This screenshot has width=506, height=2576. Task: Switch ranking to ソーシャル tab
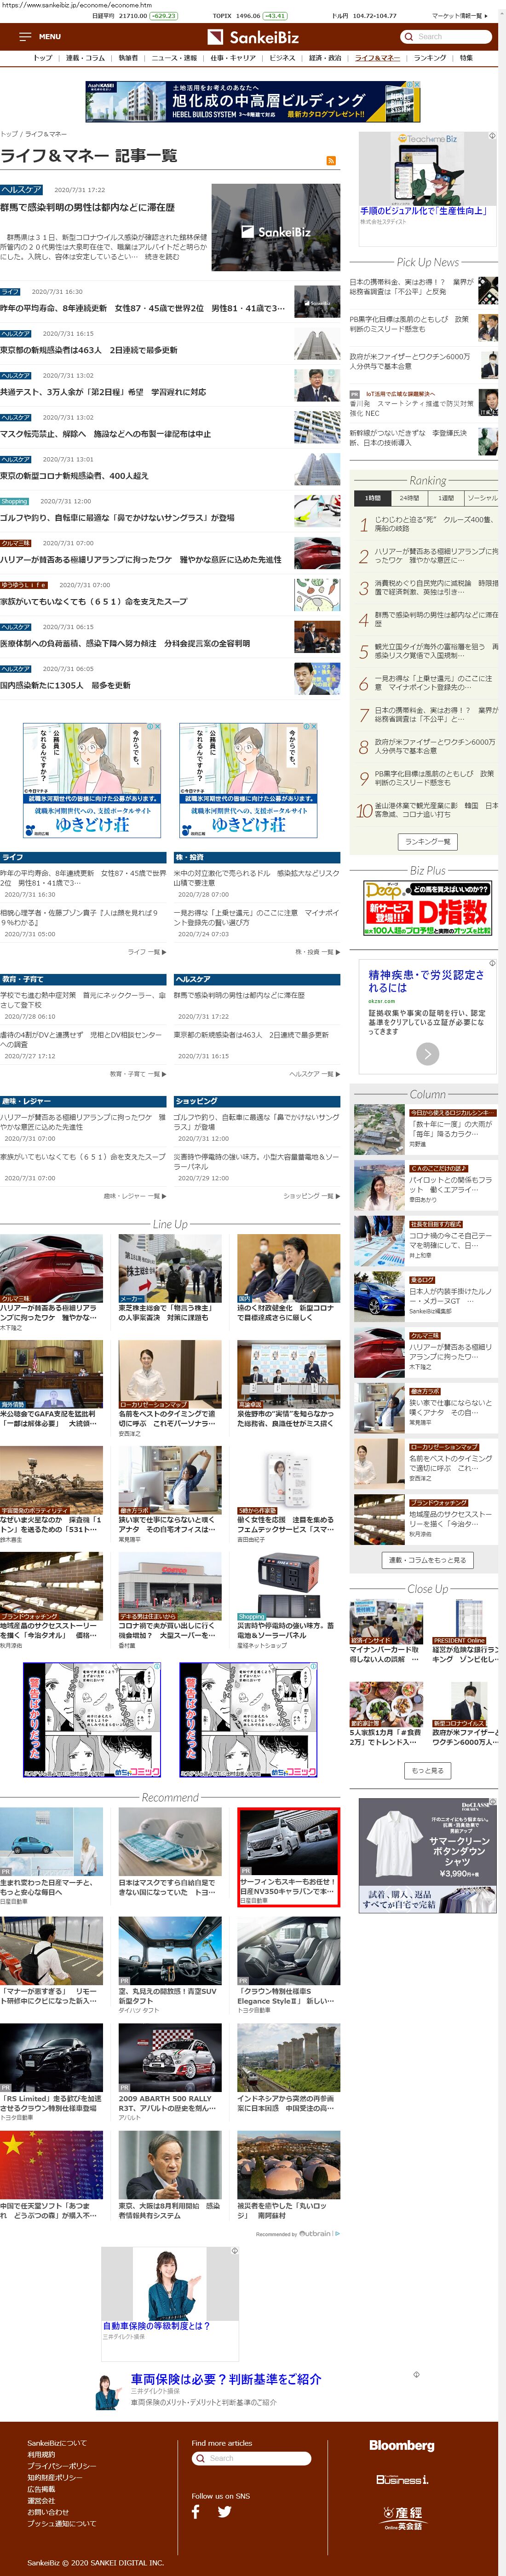click(x=482, y=498)
